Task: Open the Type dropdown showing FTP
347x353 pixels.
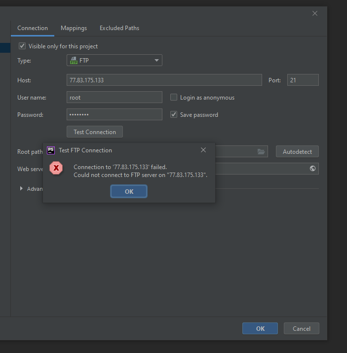Action: click(x=114, y=61)
